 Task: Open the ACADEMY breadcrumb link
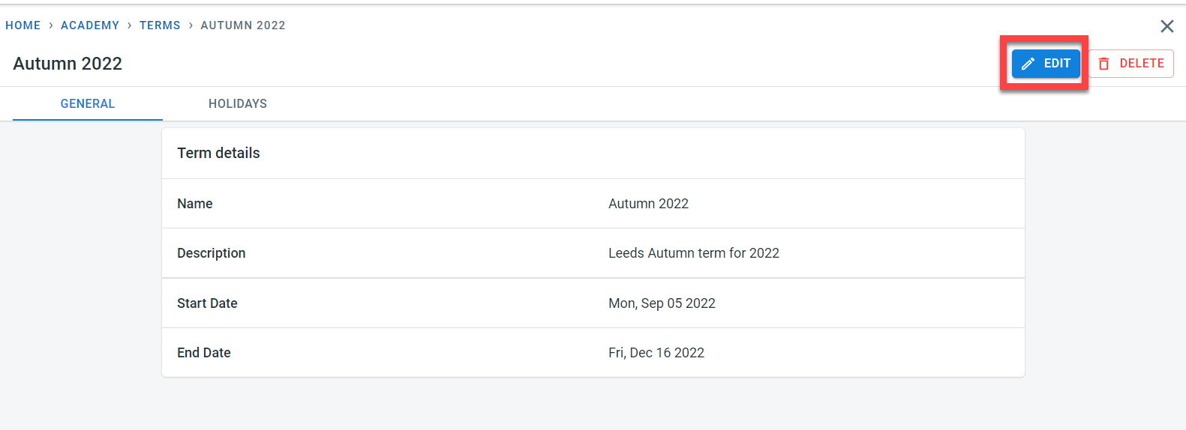point(90,25)
